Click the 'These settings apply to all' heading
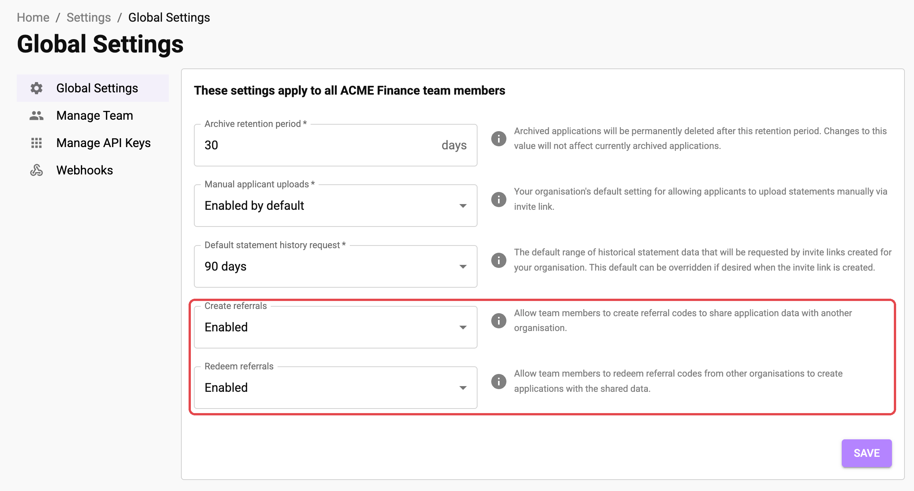914x491 pixels. coord(349,90)
